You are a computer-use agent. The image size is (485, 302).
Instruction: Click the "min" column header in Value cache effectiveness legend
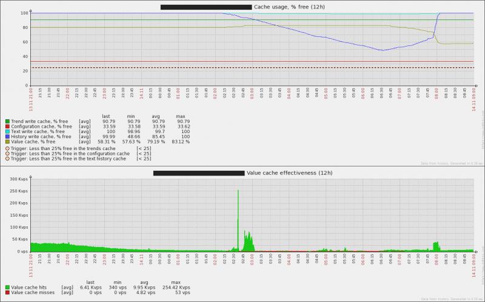click(118, 283)
